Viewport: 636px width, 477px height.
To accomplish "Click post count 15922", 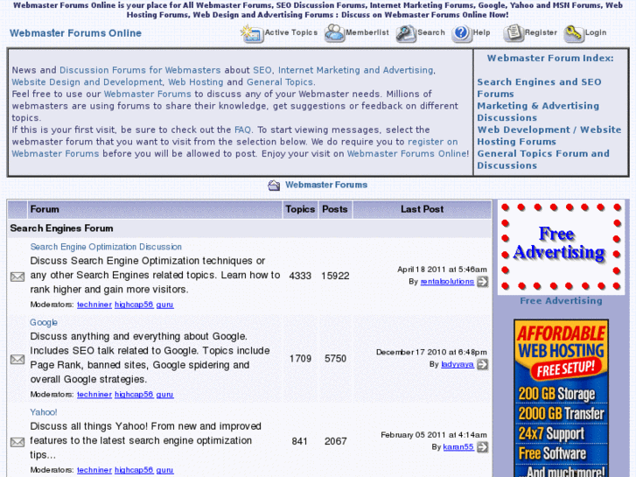I will tap(335, 276).
